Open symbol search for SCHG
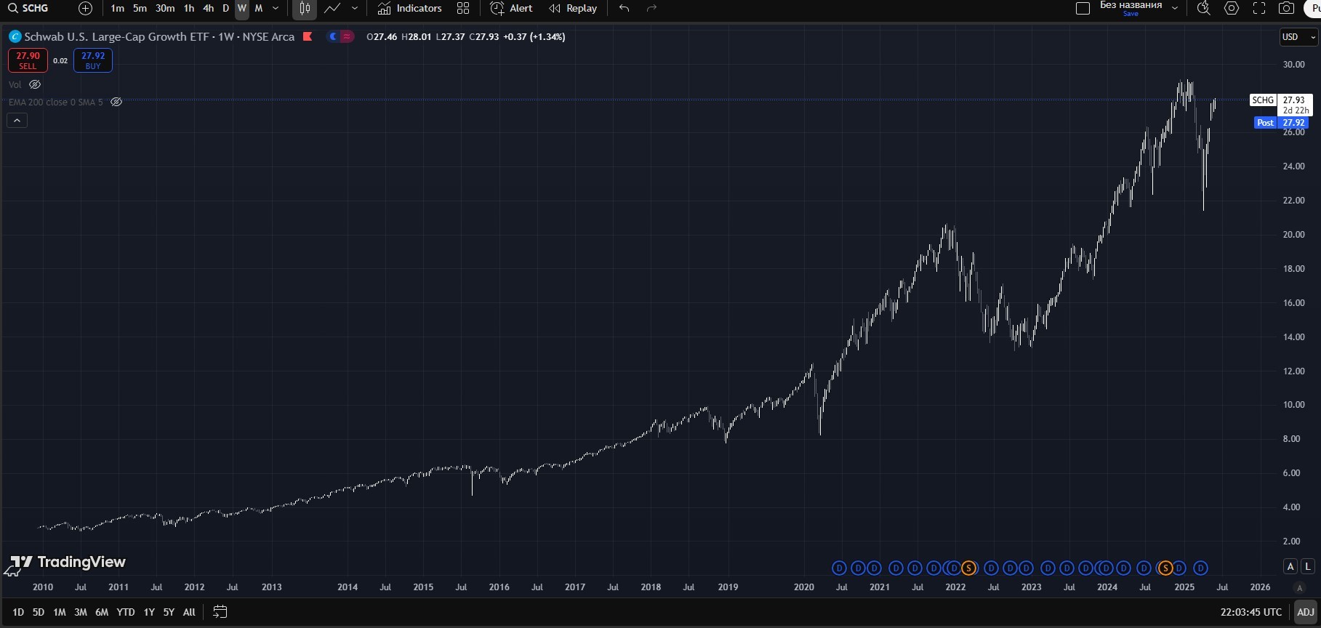 tap(29, 8)
